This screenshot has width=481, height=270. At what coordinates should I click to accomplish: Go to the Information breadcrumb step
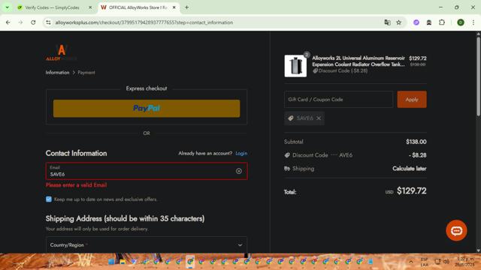(57, 73)
